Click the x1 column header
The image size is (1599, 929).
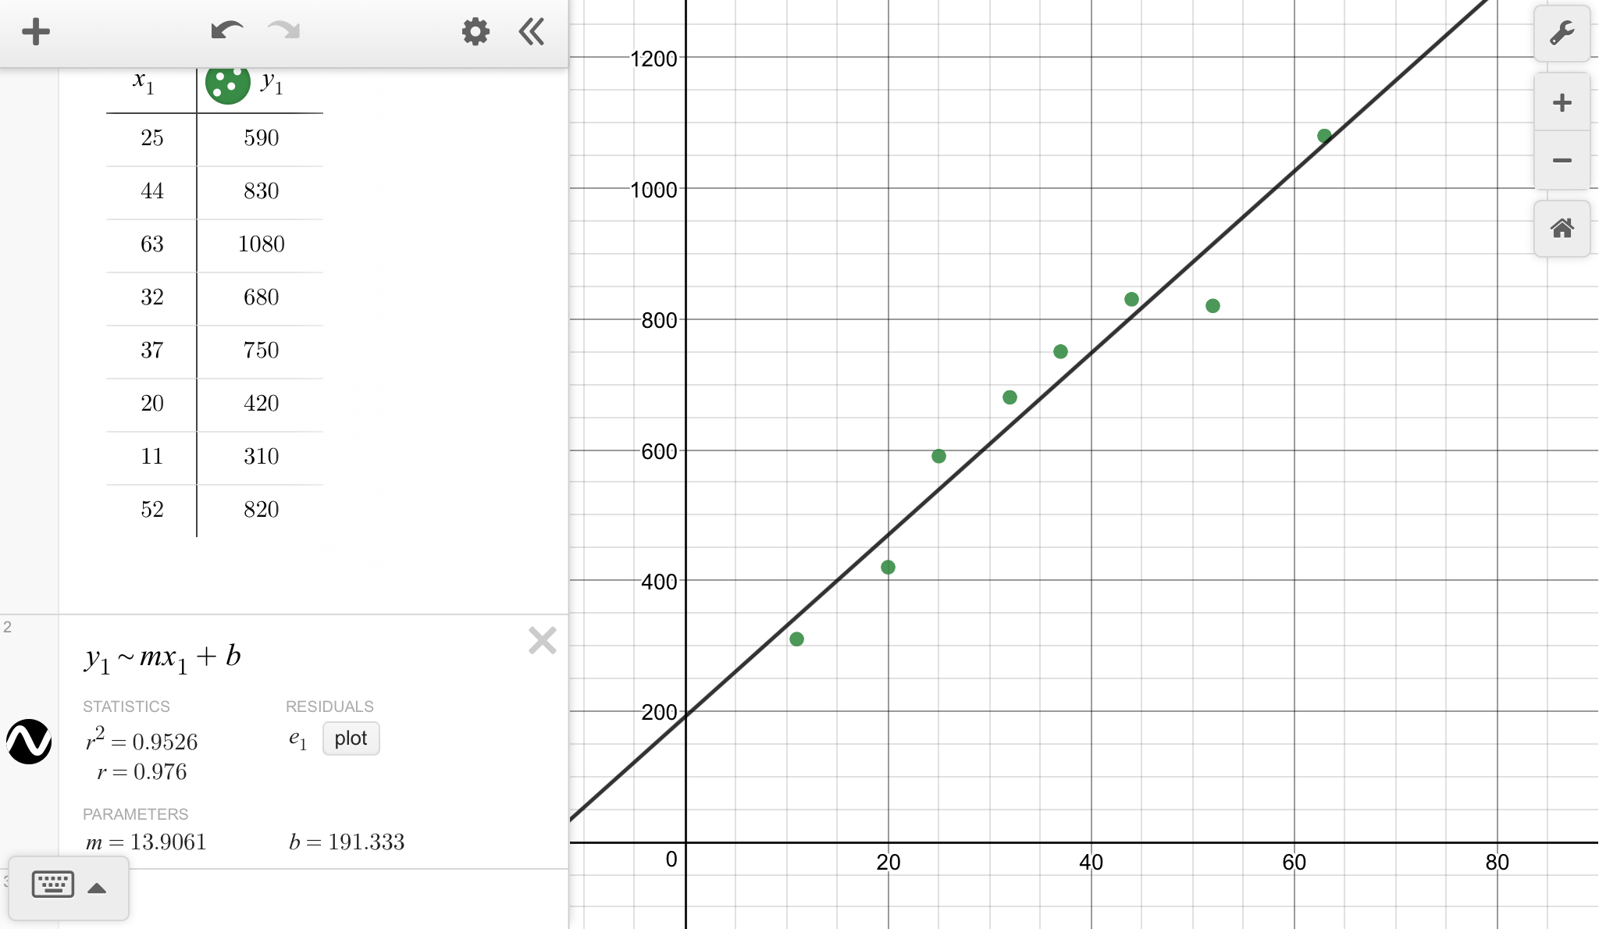(x=144, y=82)
